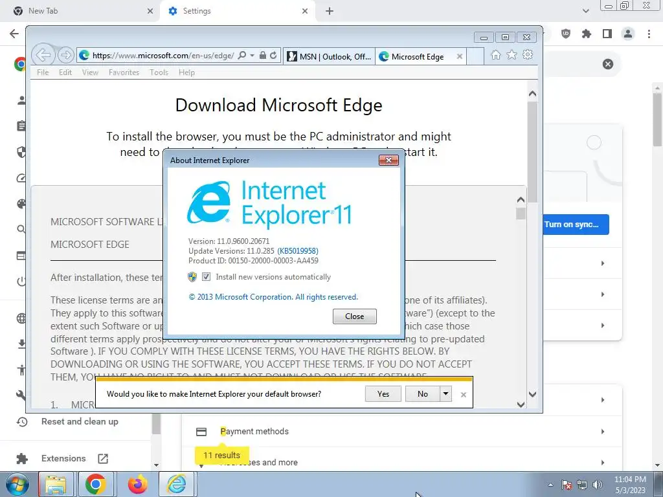Click Action Center flag in system tray

pos(567,485)
